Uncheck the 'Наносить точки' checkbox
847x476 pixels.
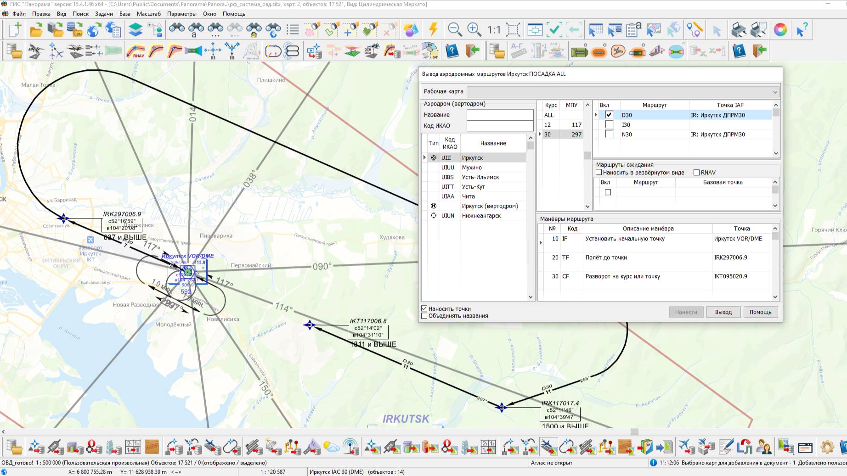pyautogui.click(x=424, y=309)
